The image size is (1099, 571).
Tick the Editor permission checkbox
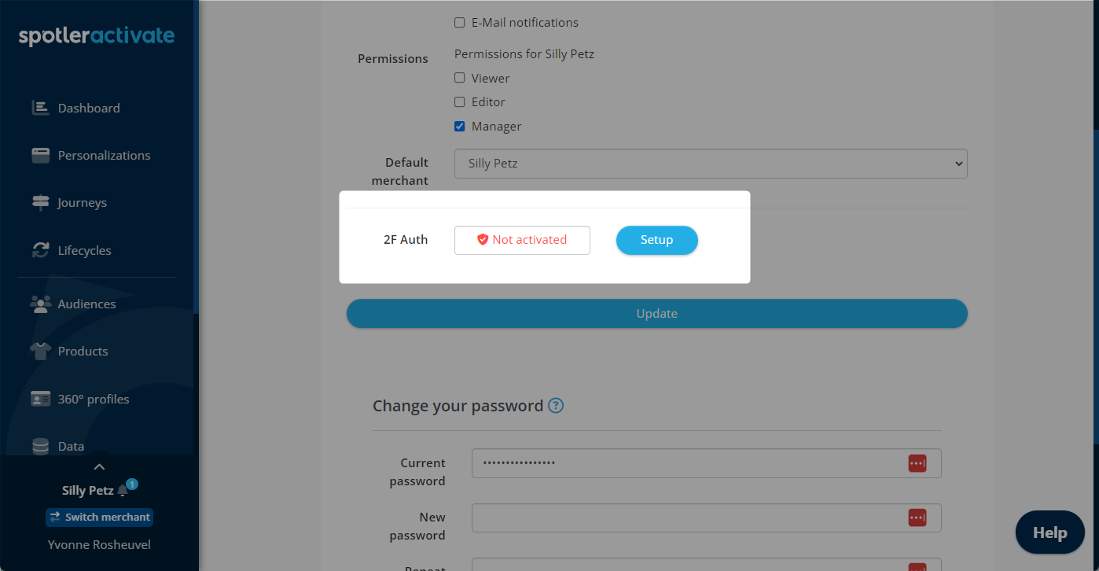click(460, 101)
